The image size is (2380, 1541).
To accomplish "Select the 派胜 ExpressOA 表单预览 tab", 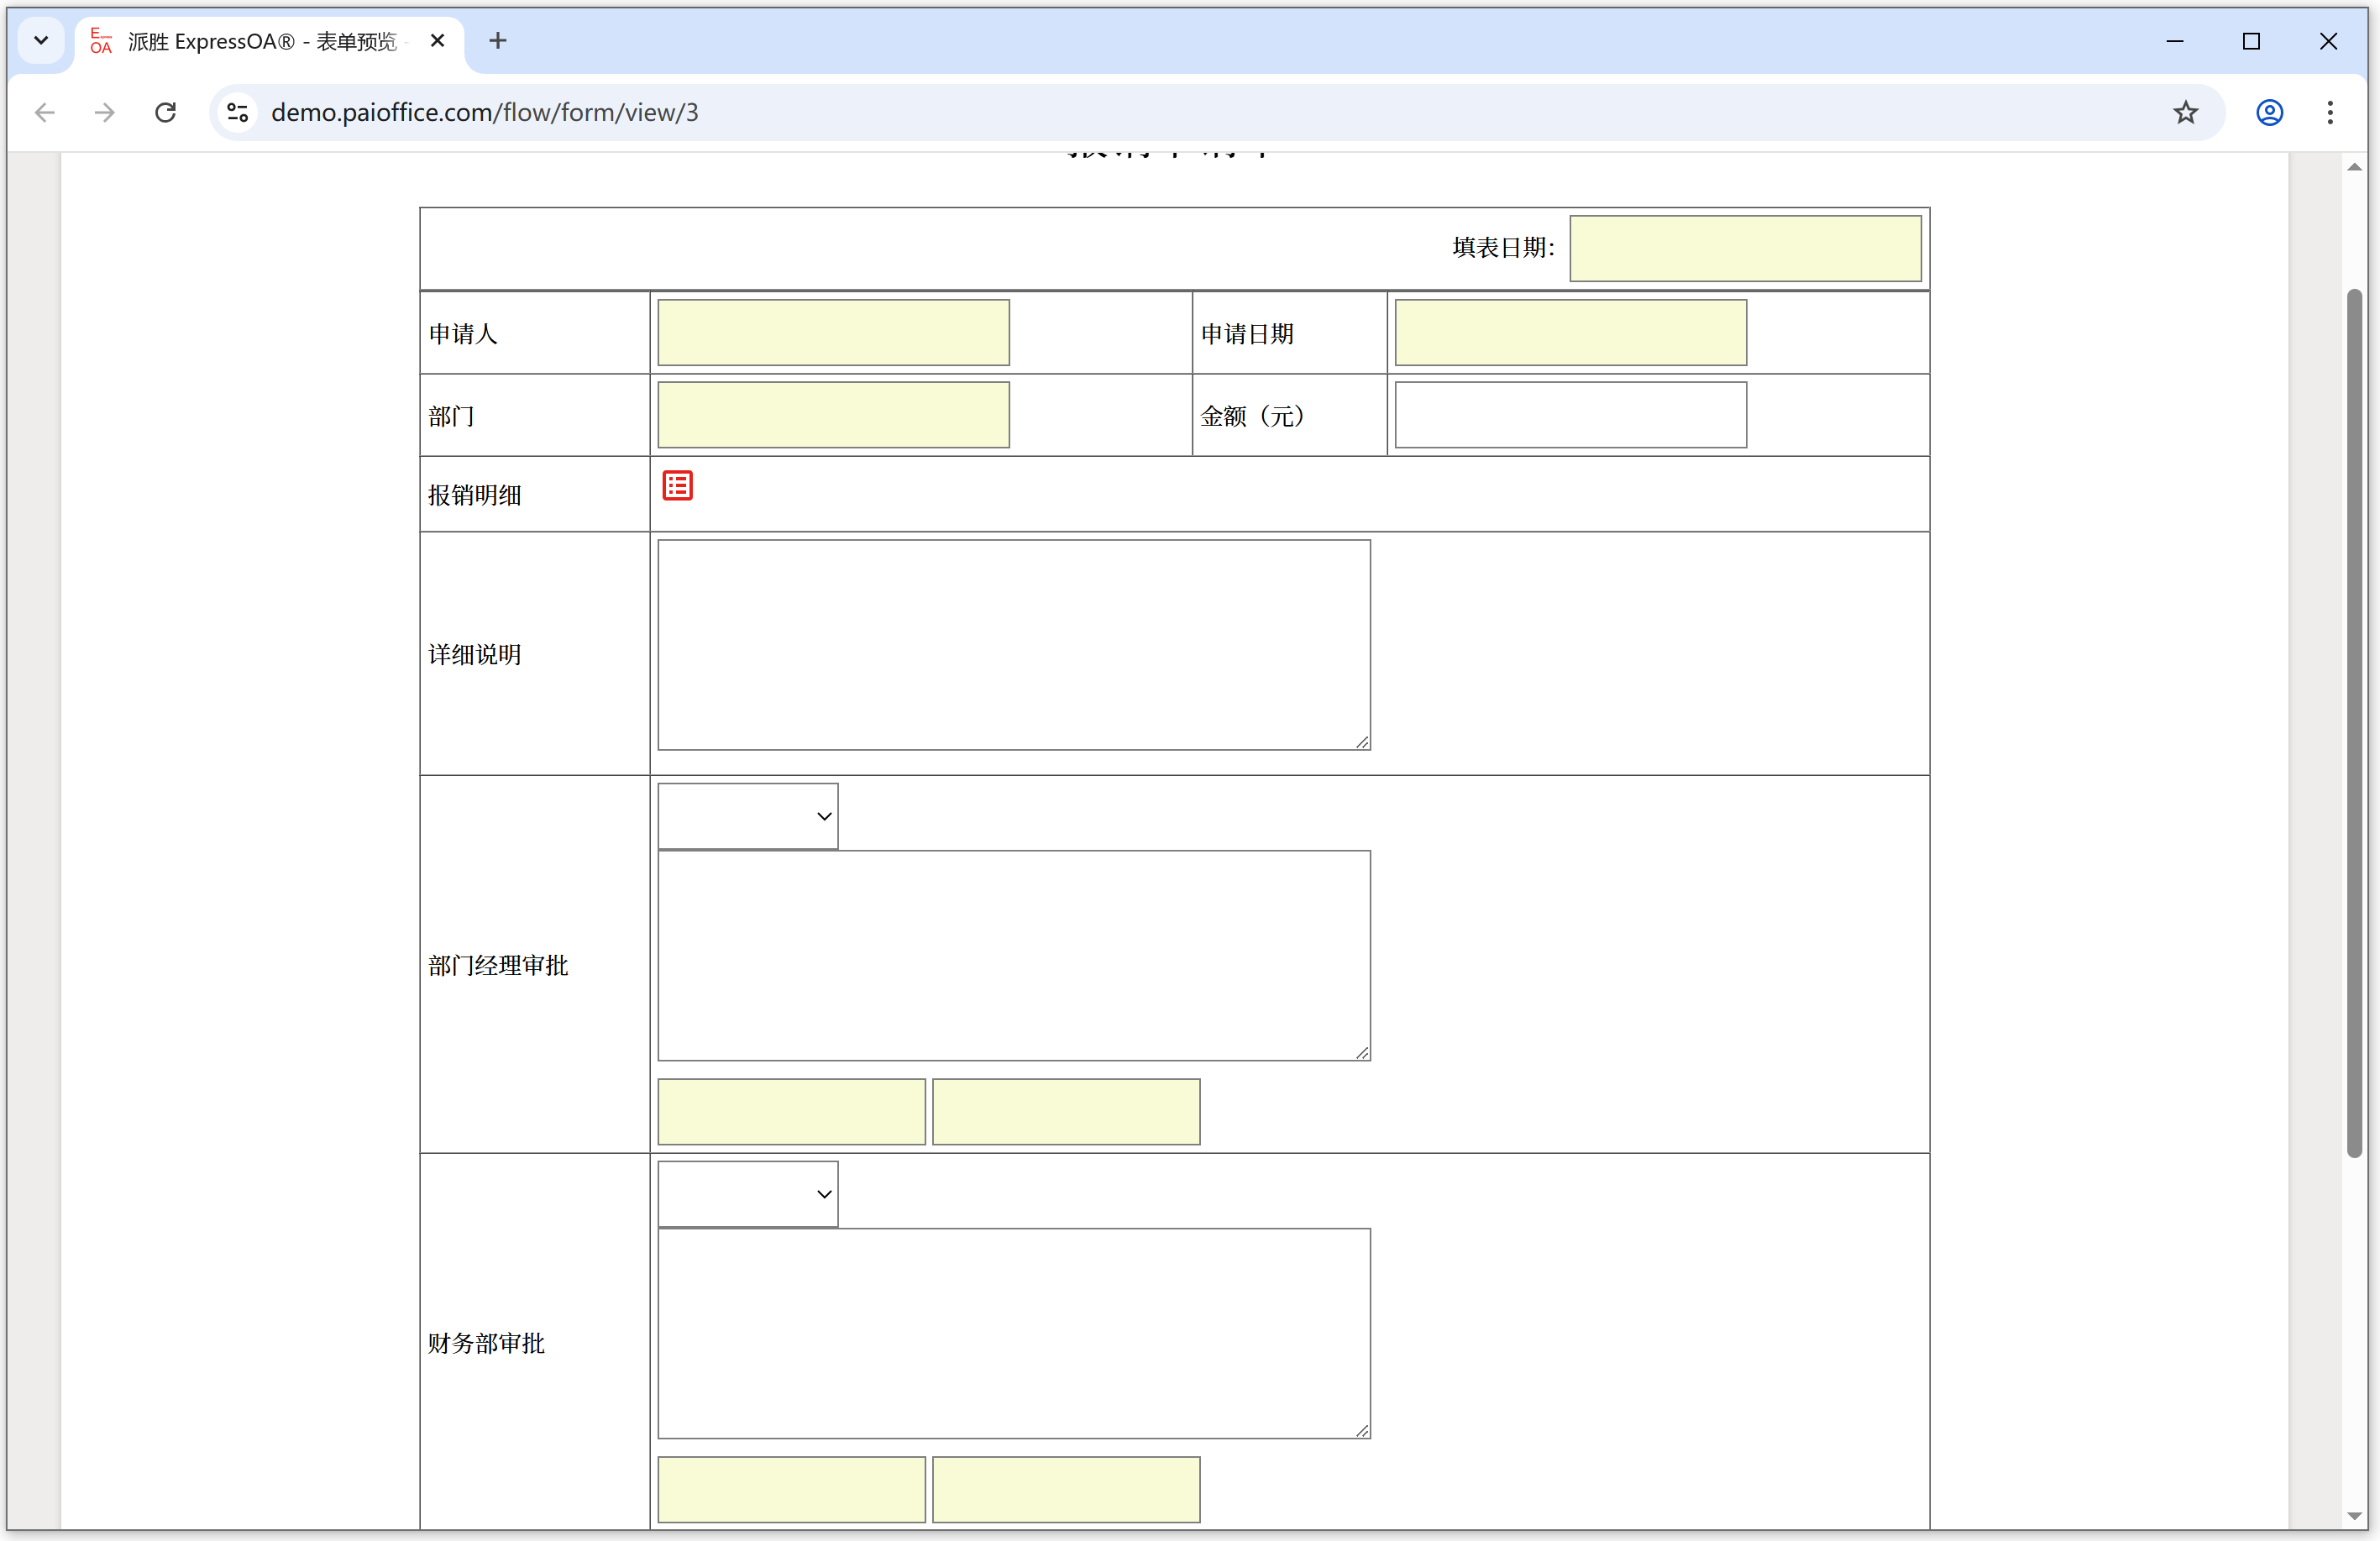I will click(x=260, y=41).
